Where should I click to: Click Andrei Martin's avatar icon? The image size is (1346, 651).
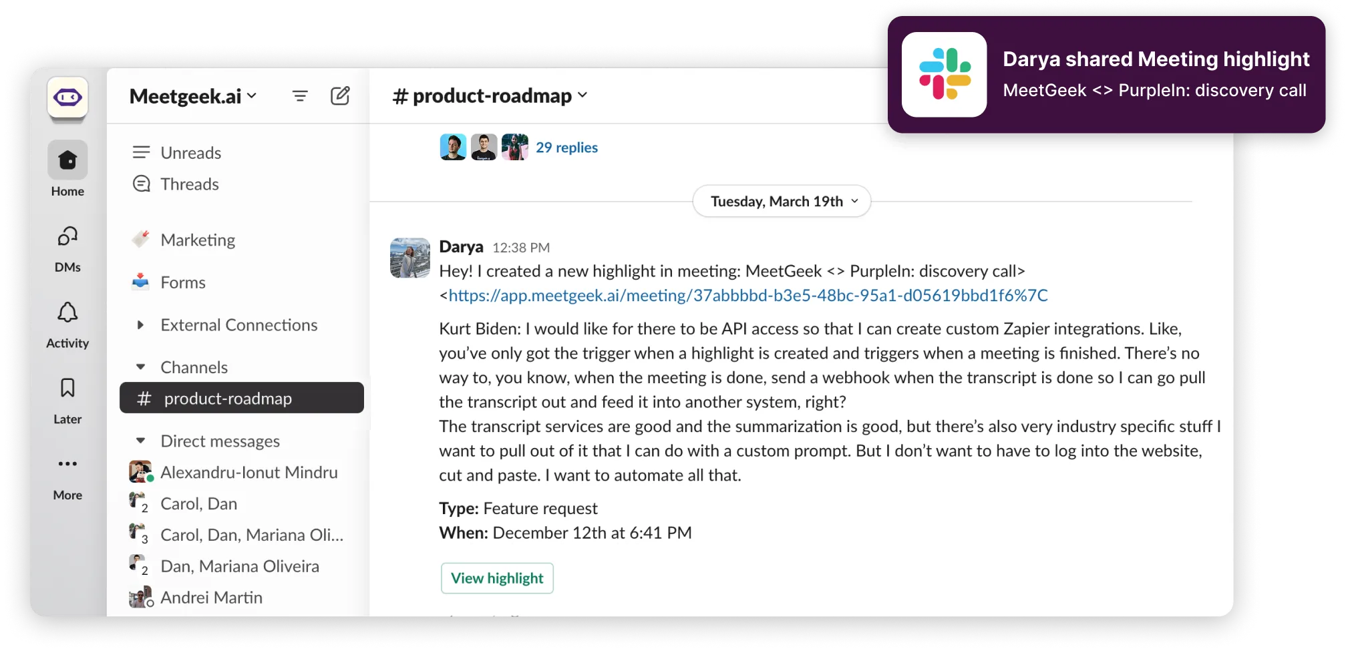pyautogui.click(x=140, y=598)
